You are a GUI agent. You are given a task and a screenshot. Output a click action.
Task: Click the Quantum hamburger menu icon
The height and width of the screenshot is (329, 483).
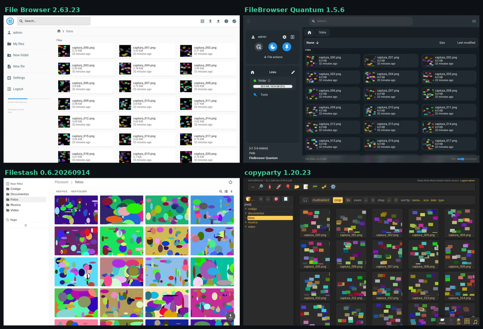point(248,21)
